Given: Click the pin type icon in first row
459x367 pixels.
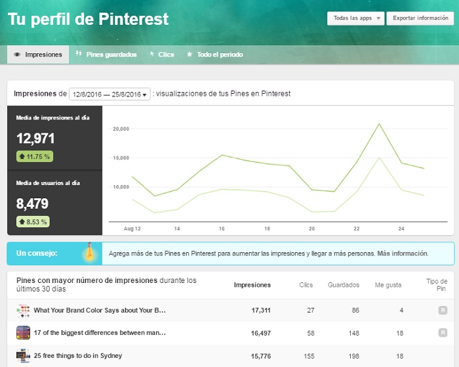Looking at the screenshot, I should point(443,311).
